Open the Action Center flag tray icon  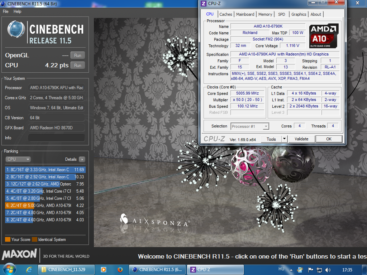(310, 270)
